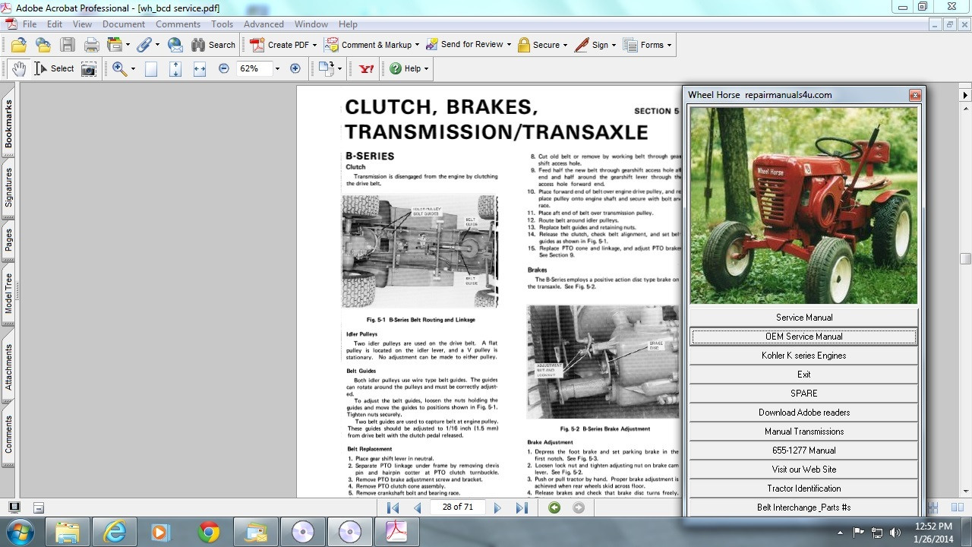Go to the previous page
This screenshot has width=972, height=547.
pyautogui.click(x=417, y=507)
